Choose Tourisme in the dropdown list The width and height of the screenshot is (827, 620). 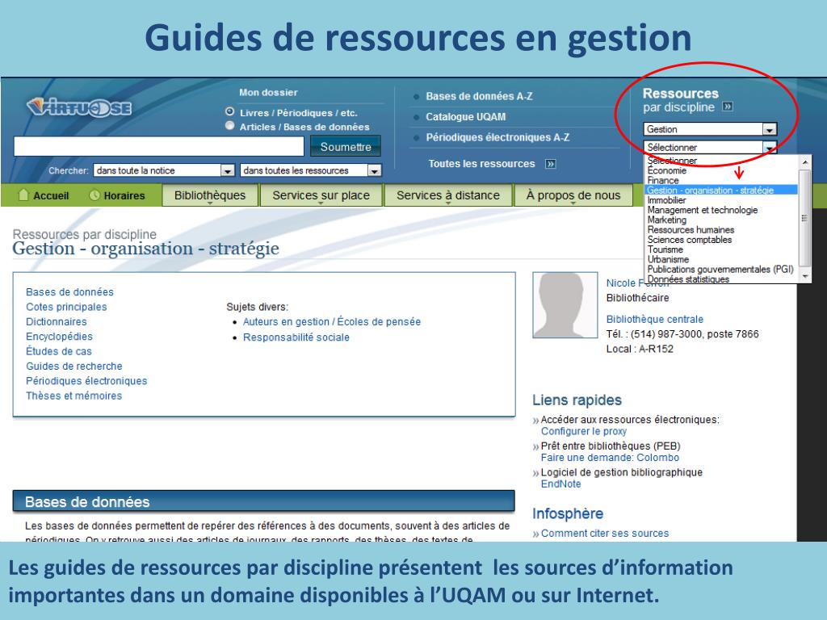tap(665, 249)
